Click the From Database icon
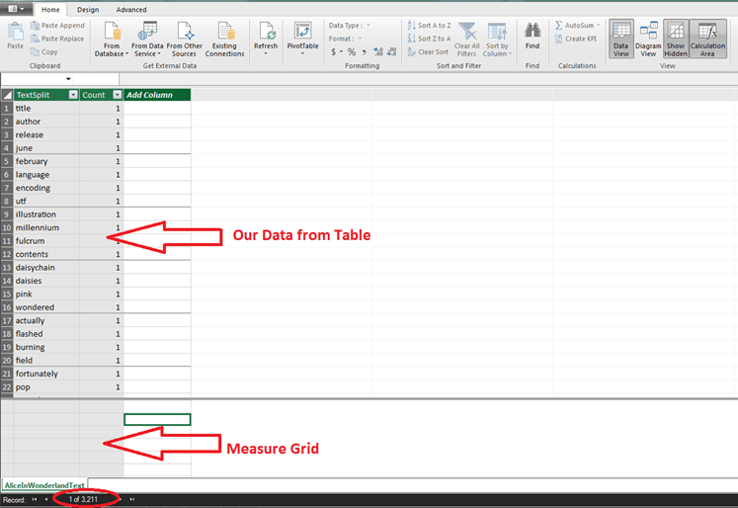738x508 pixels. [112, 34]
